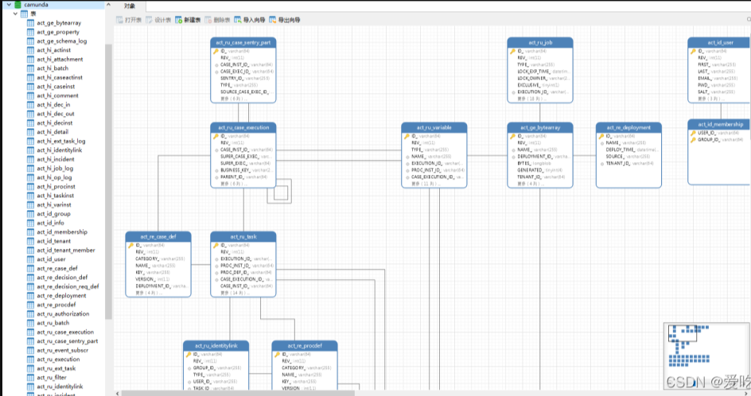Click the act_ru_job diagram header
This screenshot has width=751, height=396.
click(540, 43)
